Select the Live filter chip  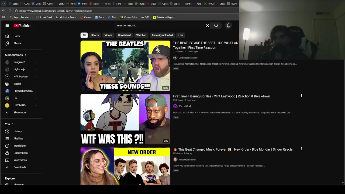click(181, 35)
